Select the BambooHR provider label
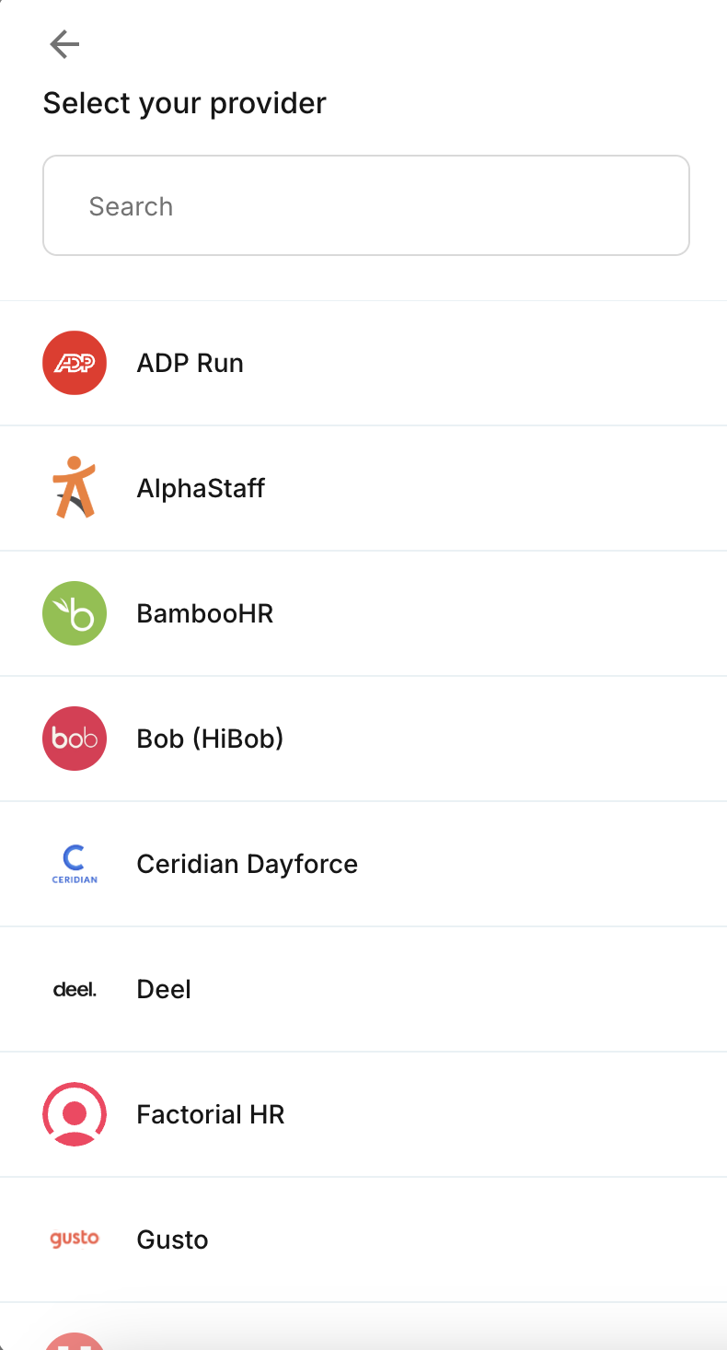The image size is (727, 1350). point(204,613)
